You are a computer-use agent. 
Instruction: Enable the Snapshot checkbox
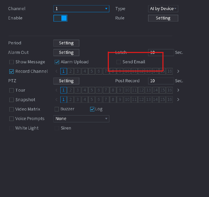[x=11, y=100]
